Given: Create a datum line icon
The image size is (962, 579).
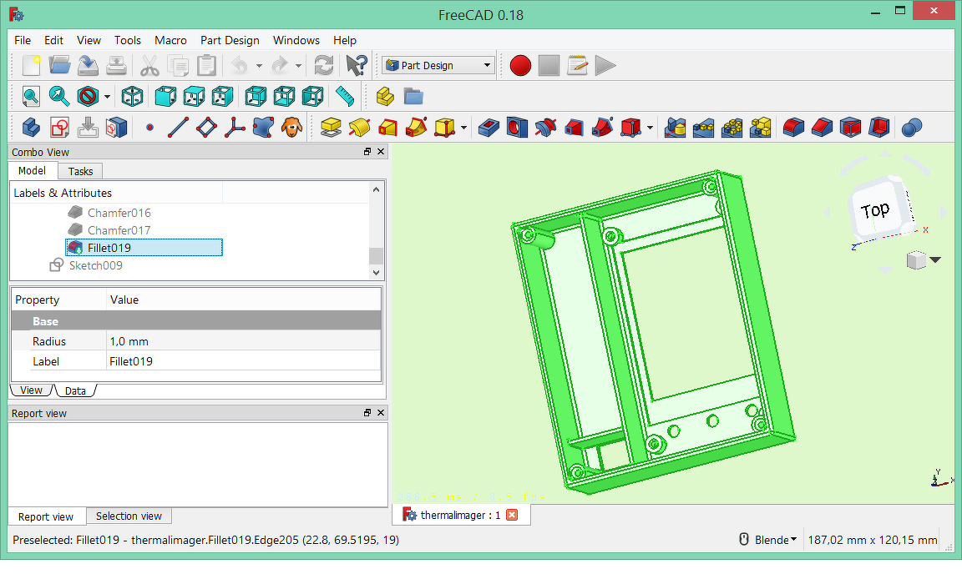Looking at the screenshot, I should (x=178, y=128).
